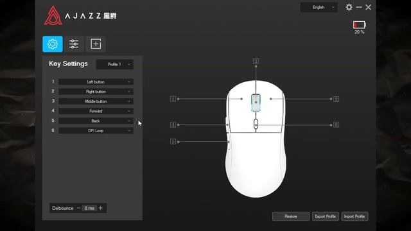Expand key 3 Middle button dropdown
Viewport: 411px width, 231px height.
click(96, 101)
